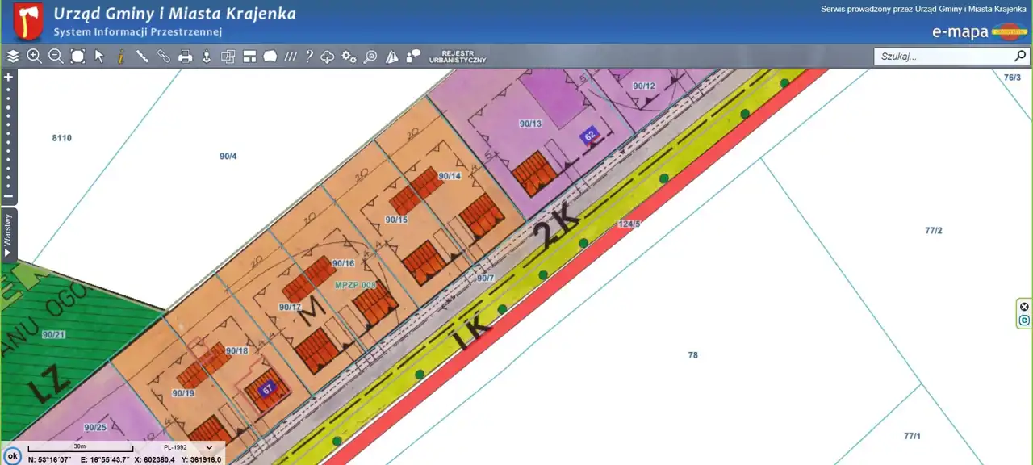
Task: Click the print map icon
Action: (185, 57)
